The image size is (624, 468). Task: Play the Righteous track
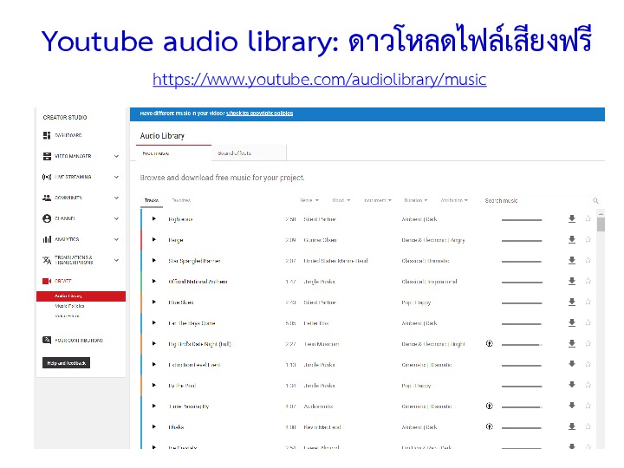154,219
